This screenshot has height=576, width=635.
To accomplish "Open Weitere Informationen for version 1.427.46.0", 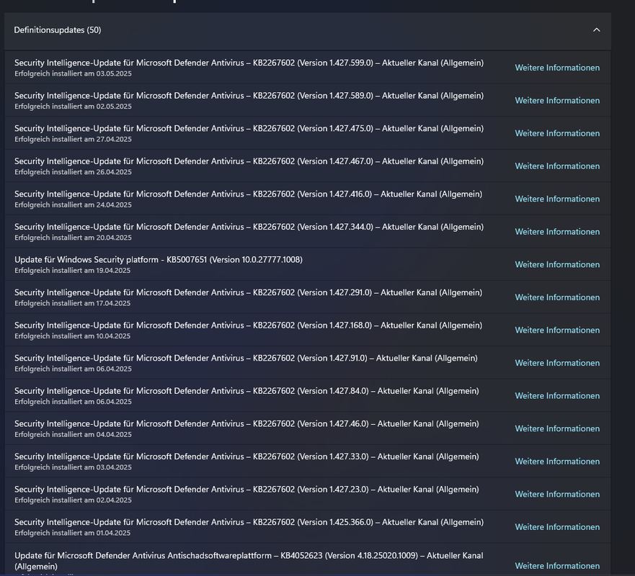I will 557,428.
